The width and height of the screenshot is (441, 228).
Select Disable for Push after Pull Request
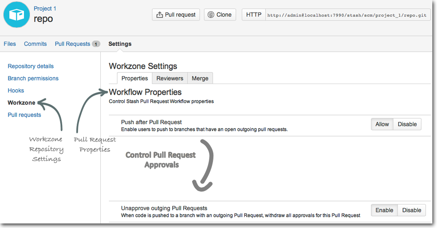[x=407, y=124]
